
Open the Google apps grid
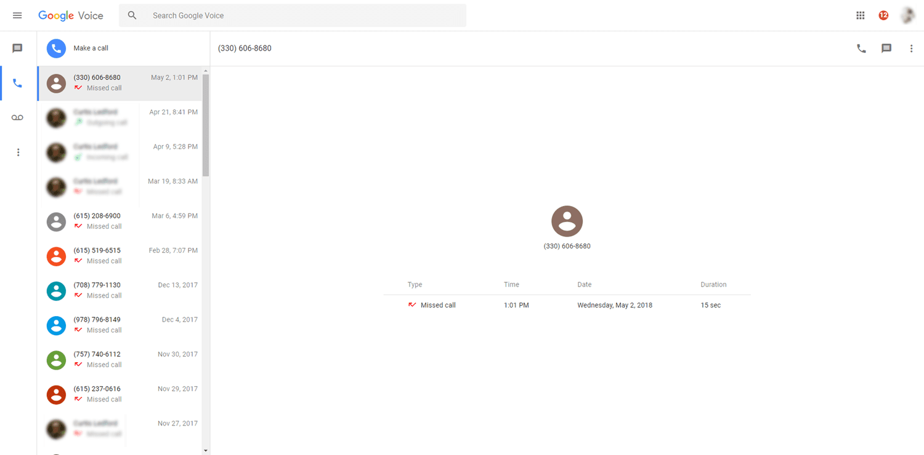(x=861, y=15)
